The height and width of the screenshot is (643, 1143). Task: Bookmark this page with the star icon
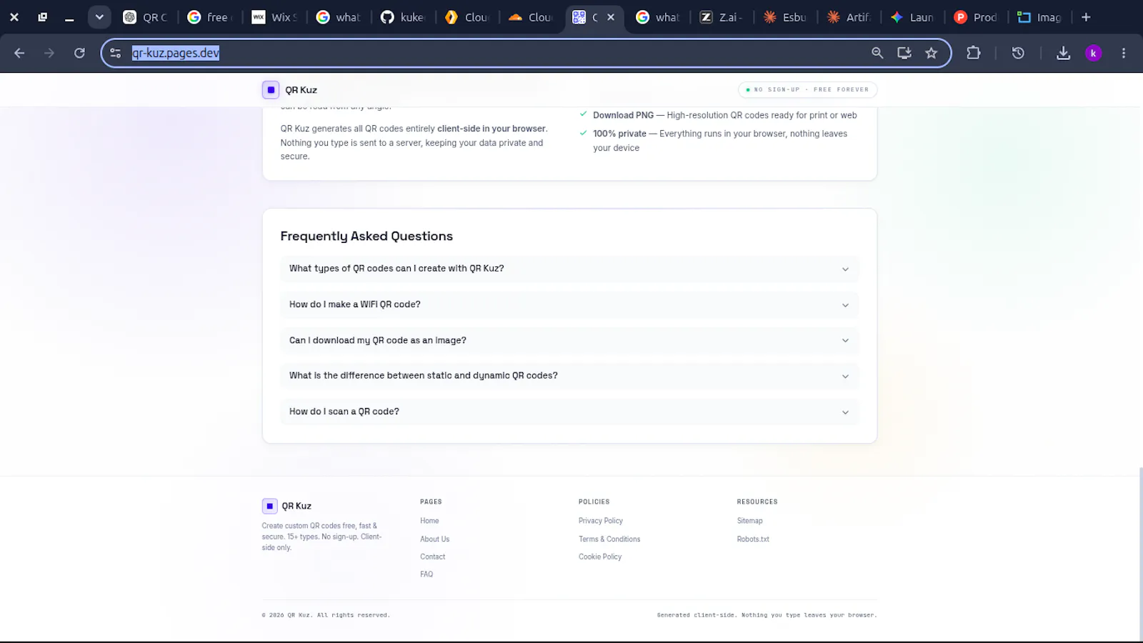(x=932, y=53)
